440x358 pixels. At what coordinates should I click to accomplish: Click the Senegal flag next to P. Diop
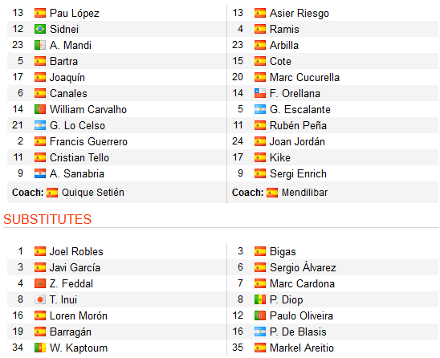[x=260, y=299]
